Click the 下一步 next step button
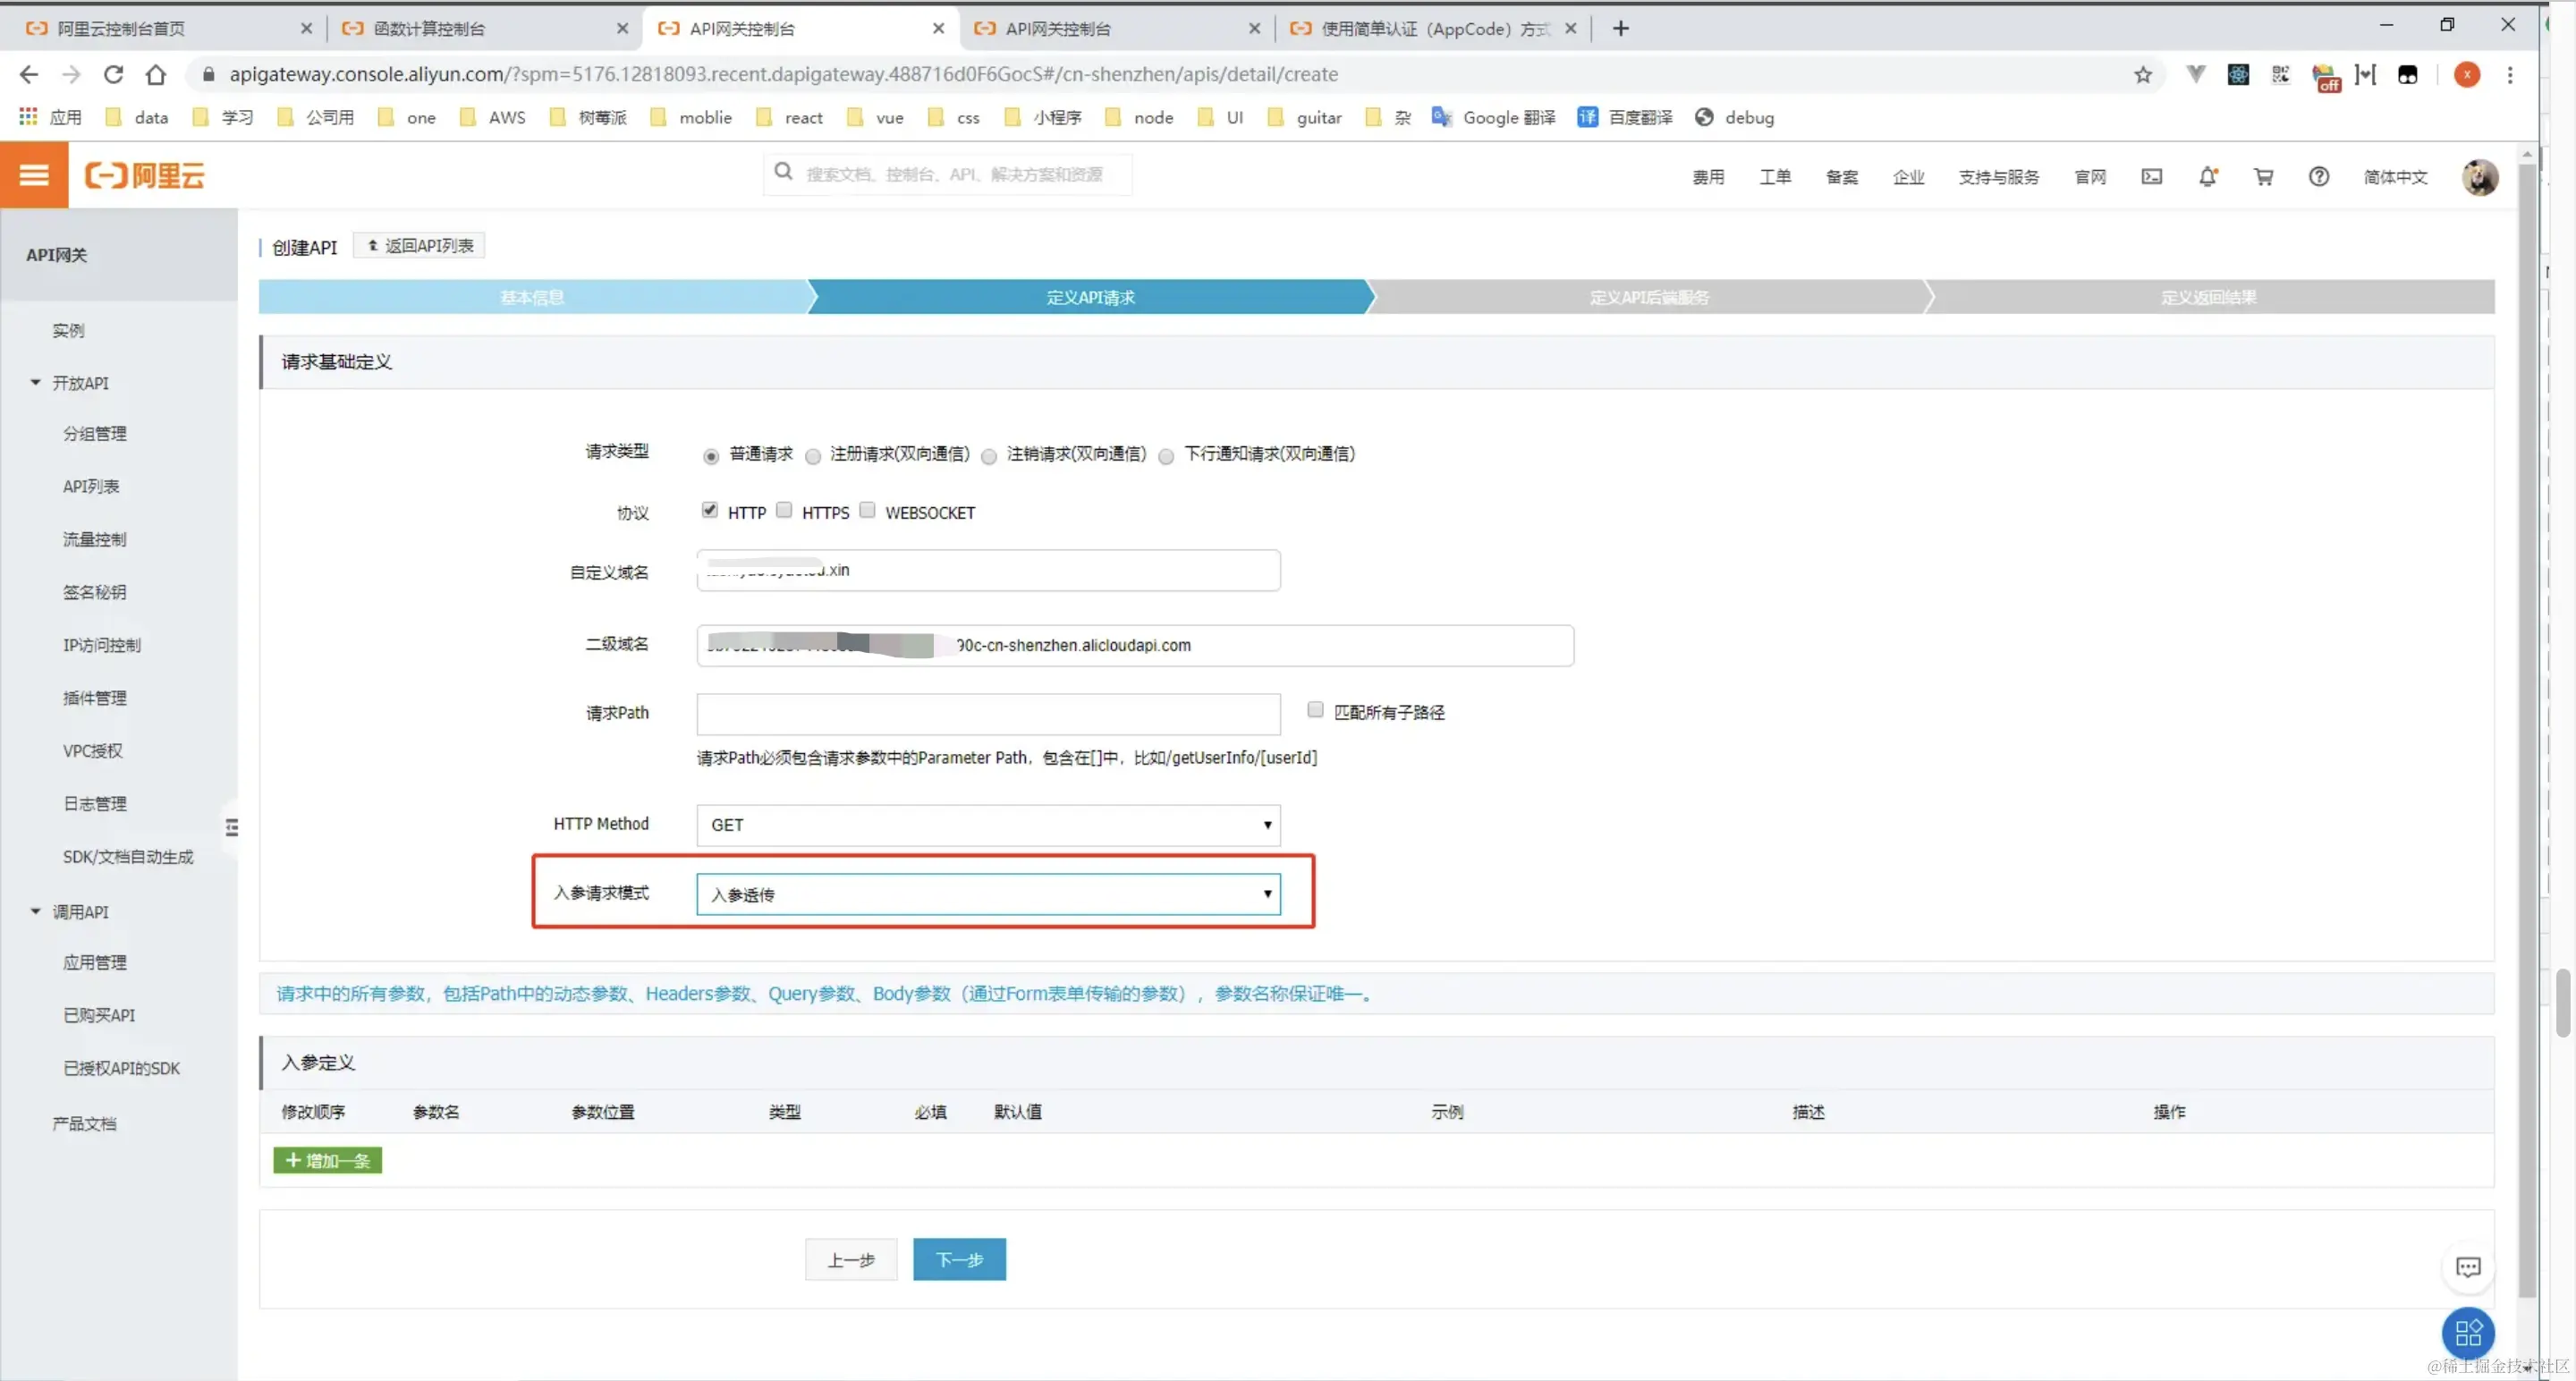The width and height of the screenshot is (2576, 1381). click(x=958, y=1259)
